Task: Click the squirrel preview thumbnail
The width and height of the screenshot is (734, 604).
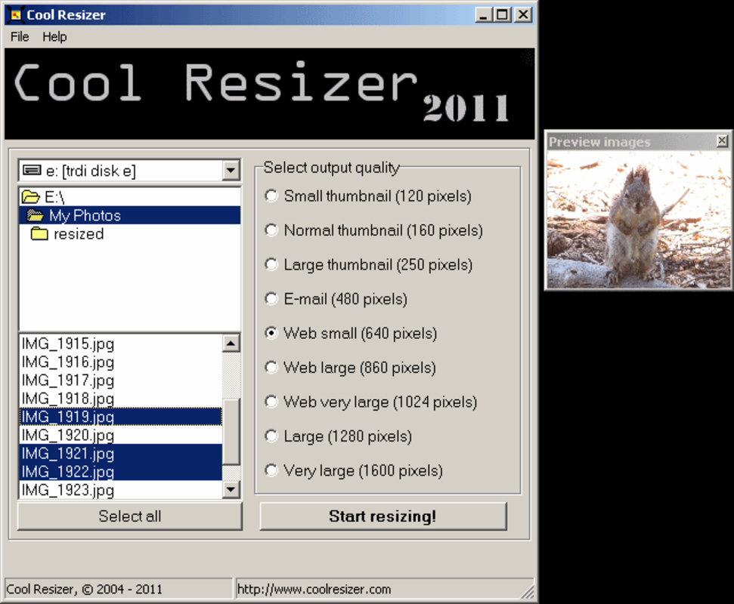Action: [637, 219]
